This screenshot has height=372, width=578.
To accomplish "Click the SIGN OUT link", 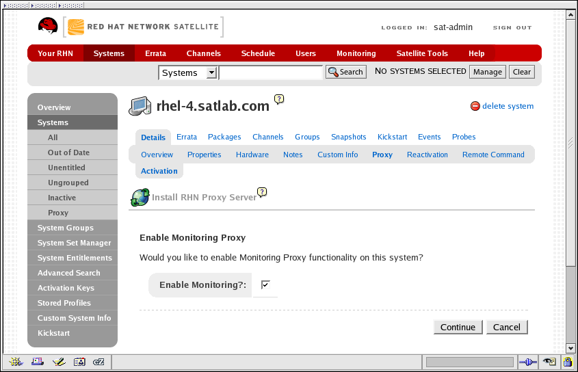I will point(512,27).
